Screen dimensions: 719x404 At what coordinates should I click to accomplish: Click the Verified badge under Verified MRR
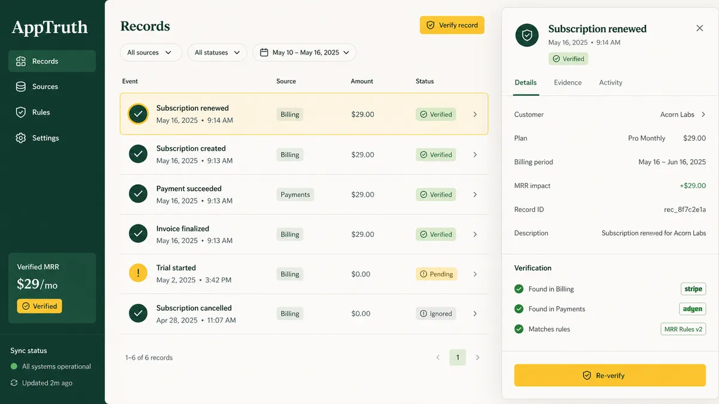40,306
